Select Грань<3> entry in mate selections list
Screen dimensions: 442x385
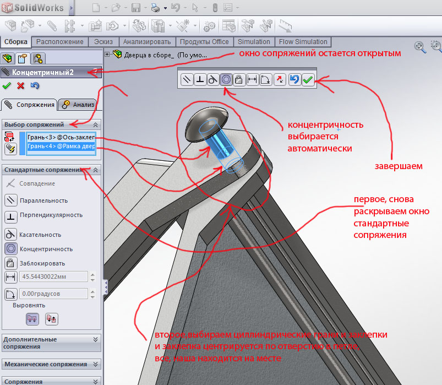click(61, 137)
